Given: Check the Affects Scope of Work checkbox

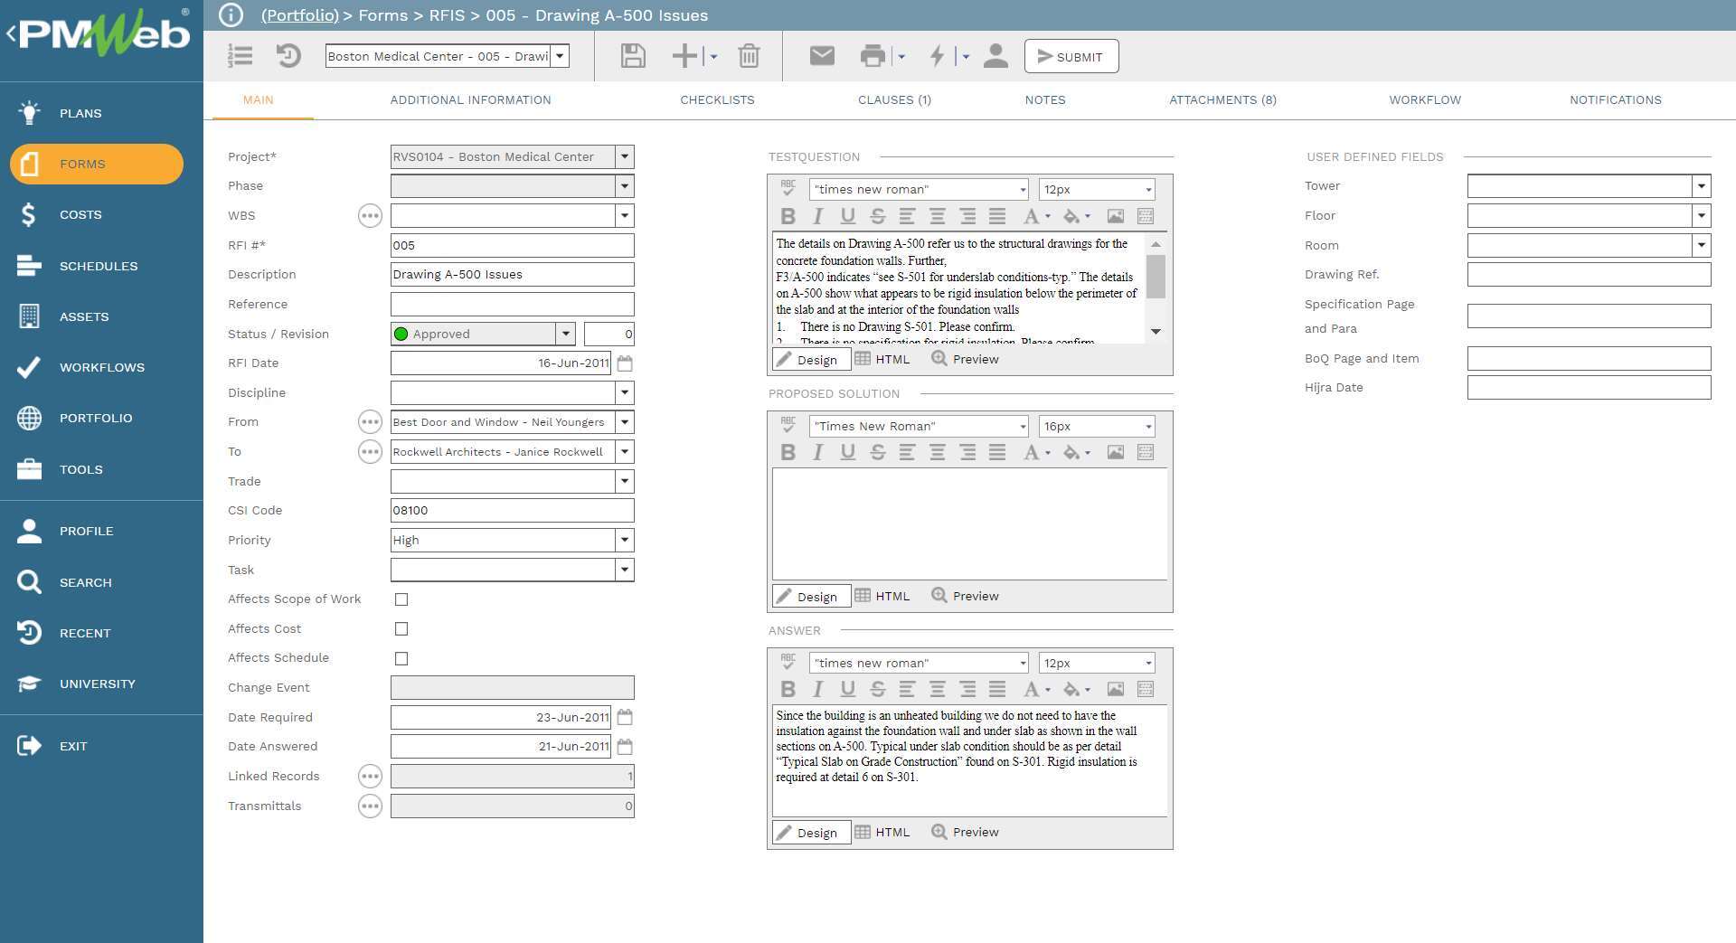Looking at the screenshot, I should pos(401,599).
